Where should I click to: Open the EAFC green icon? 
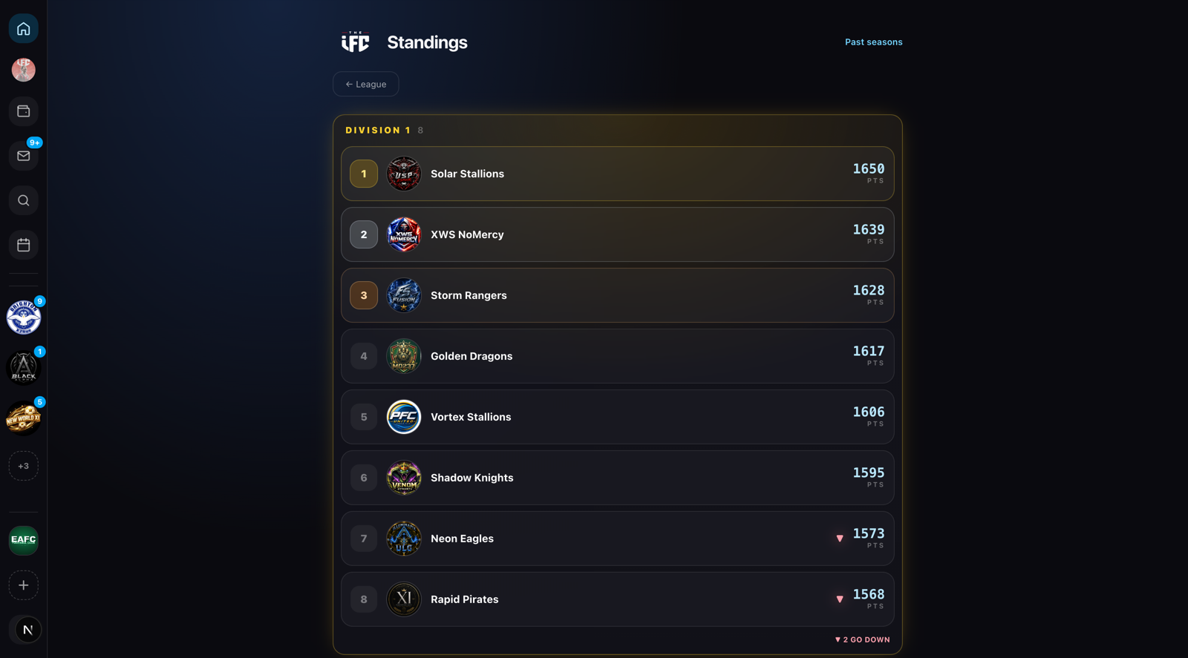(24, 540)
